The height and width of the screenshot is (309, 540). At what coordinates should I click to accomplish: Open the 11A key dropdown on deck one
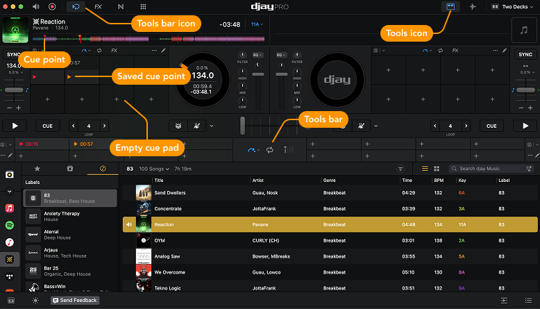point(258,24)
